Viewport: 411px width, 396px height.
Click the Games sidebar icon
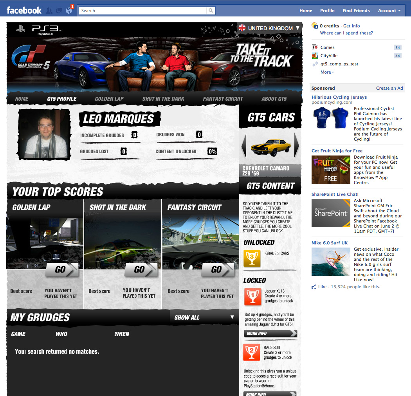point(315,47)
